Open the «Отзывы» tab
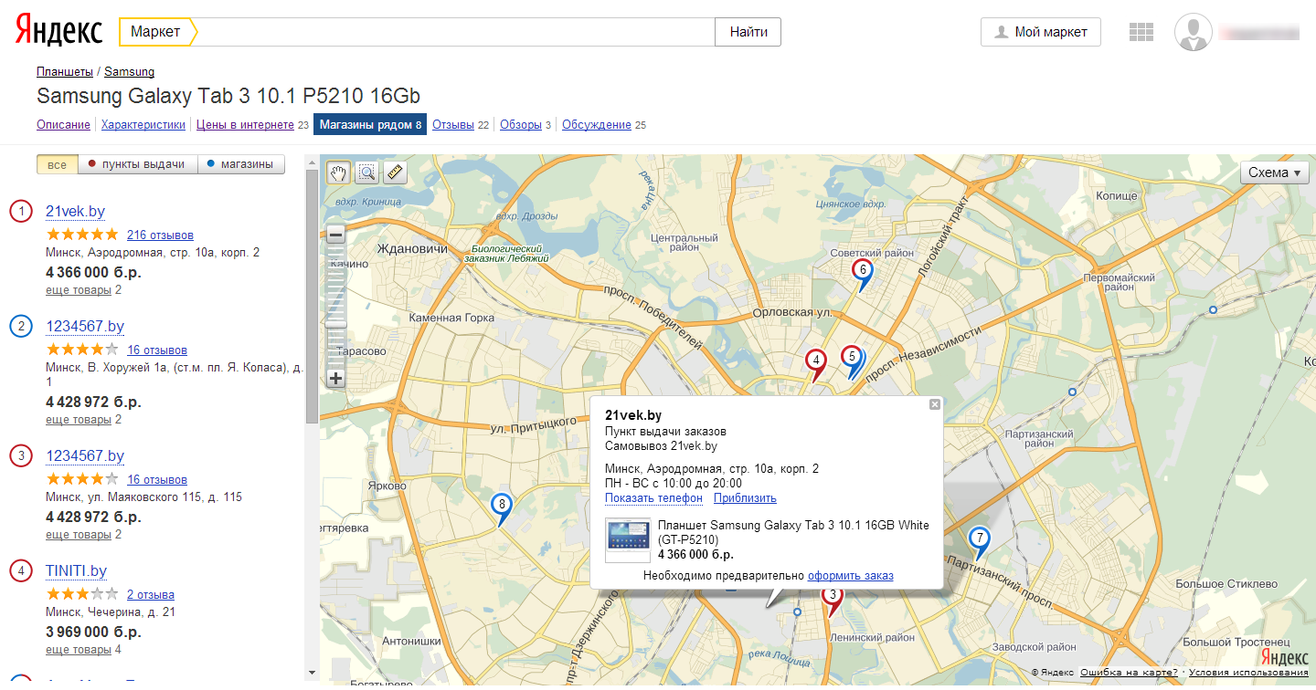The image size is (1316, 690). pyautogui.click(x=452, y=125)
